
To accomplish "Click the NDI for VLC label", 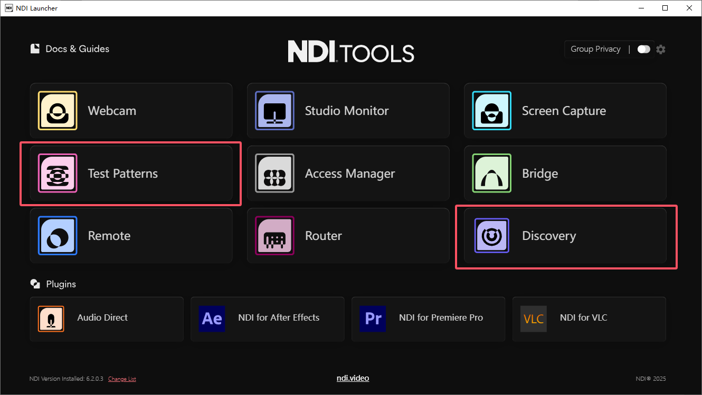I will coord(584,317).
